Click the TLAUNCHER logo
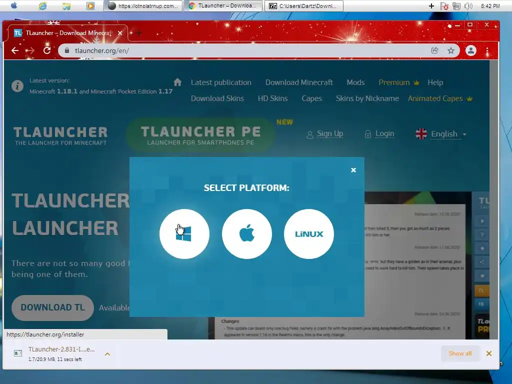This screenshot has height=384, width=512. 60,135
